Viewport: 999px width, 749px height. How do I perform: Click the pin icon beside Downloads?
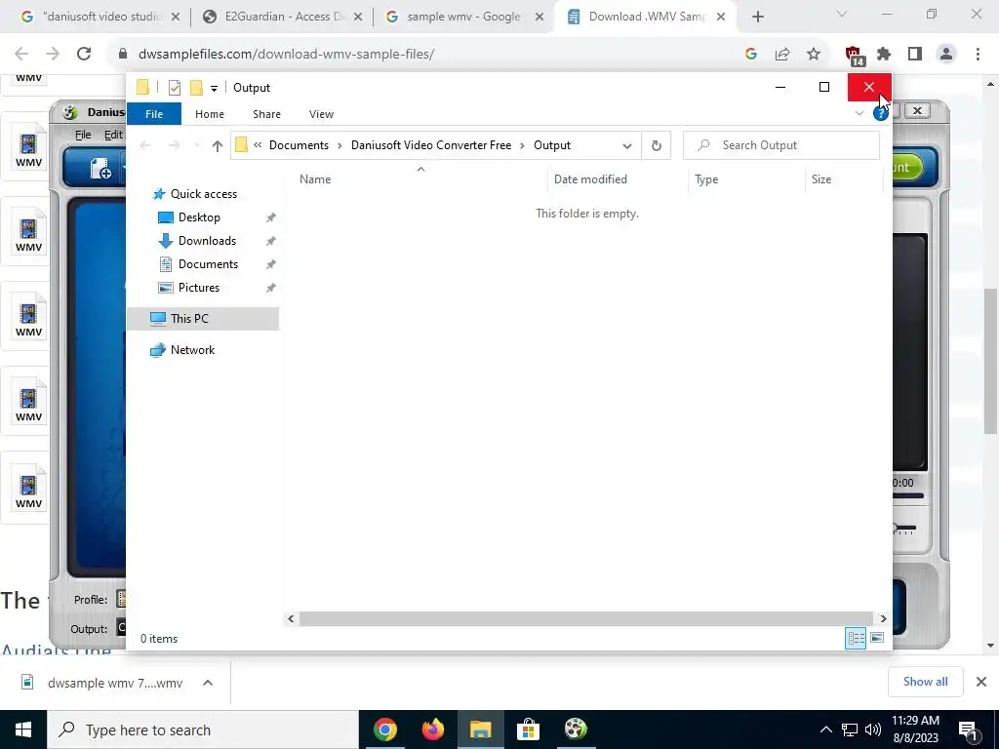pyautogui.click(x=271, y=241)
